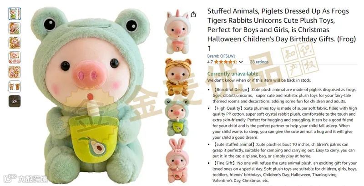Click the Currently unavailable status text
Viewport: 364px width, 186px height.
click(x=233, y=73)
